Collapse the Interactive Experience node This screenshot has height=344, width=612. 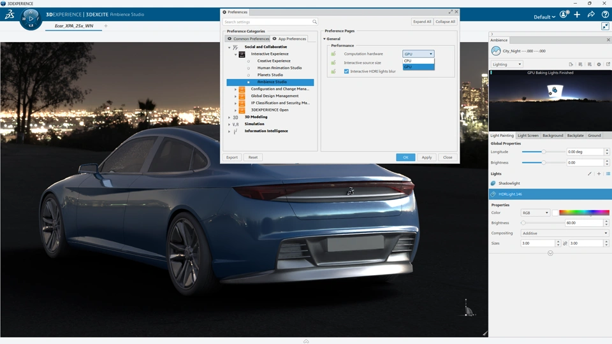tap(235, 54)
